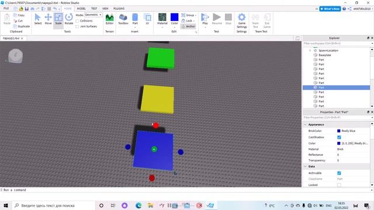
Task: Open the Material picker icon
Action: point(162,17)
